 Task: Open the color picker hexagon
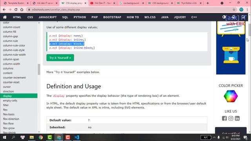[231, 96]
